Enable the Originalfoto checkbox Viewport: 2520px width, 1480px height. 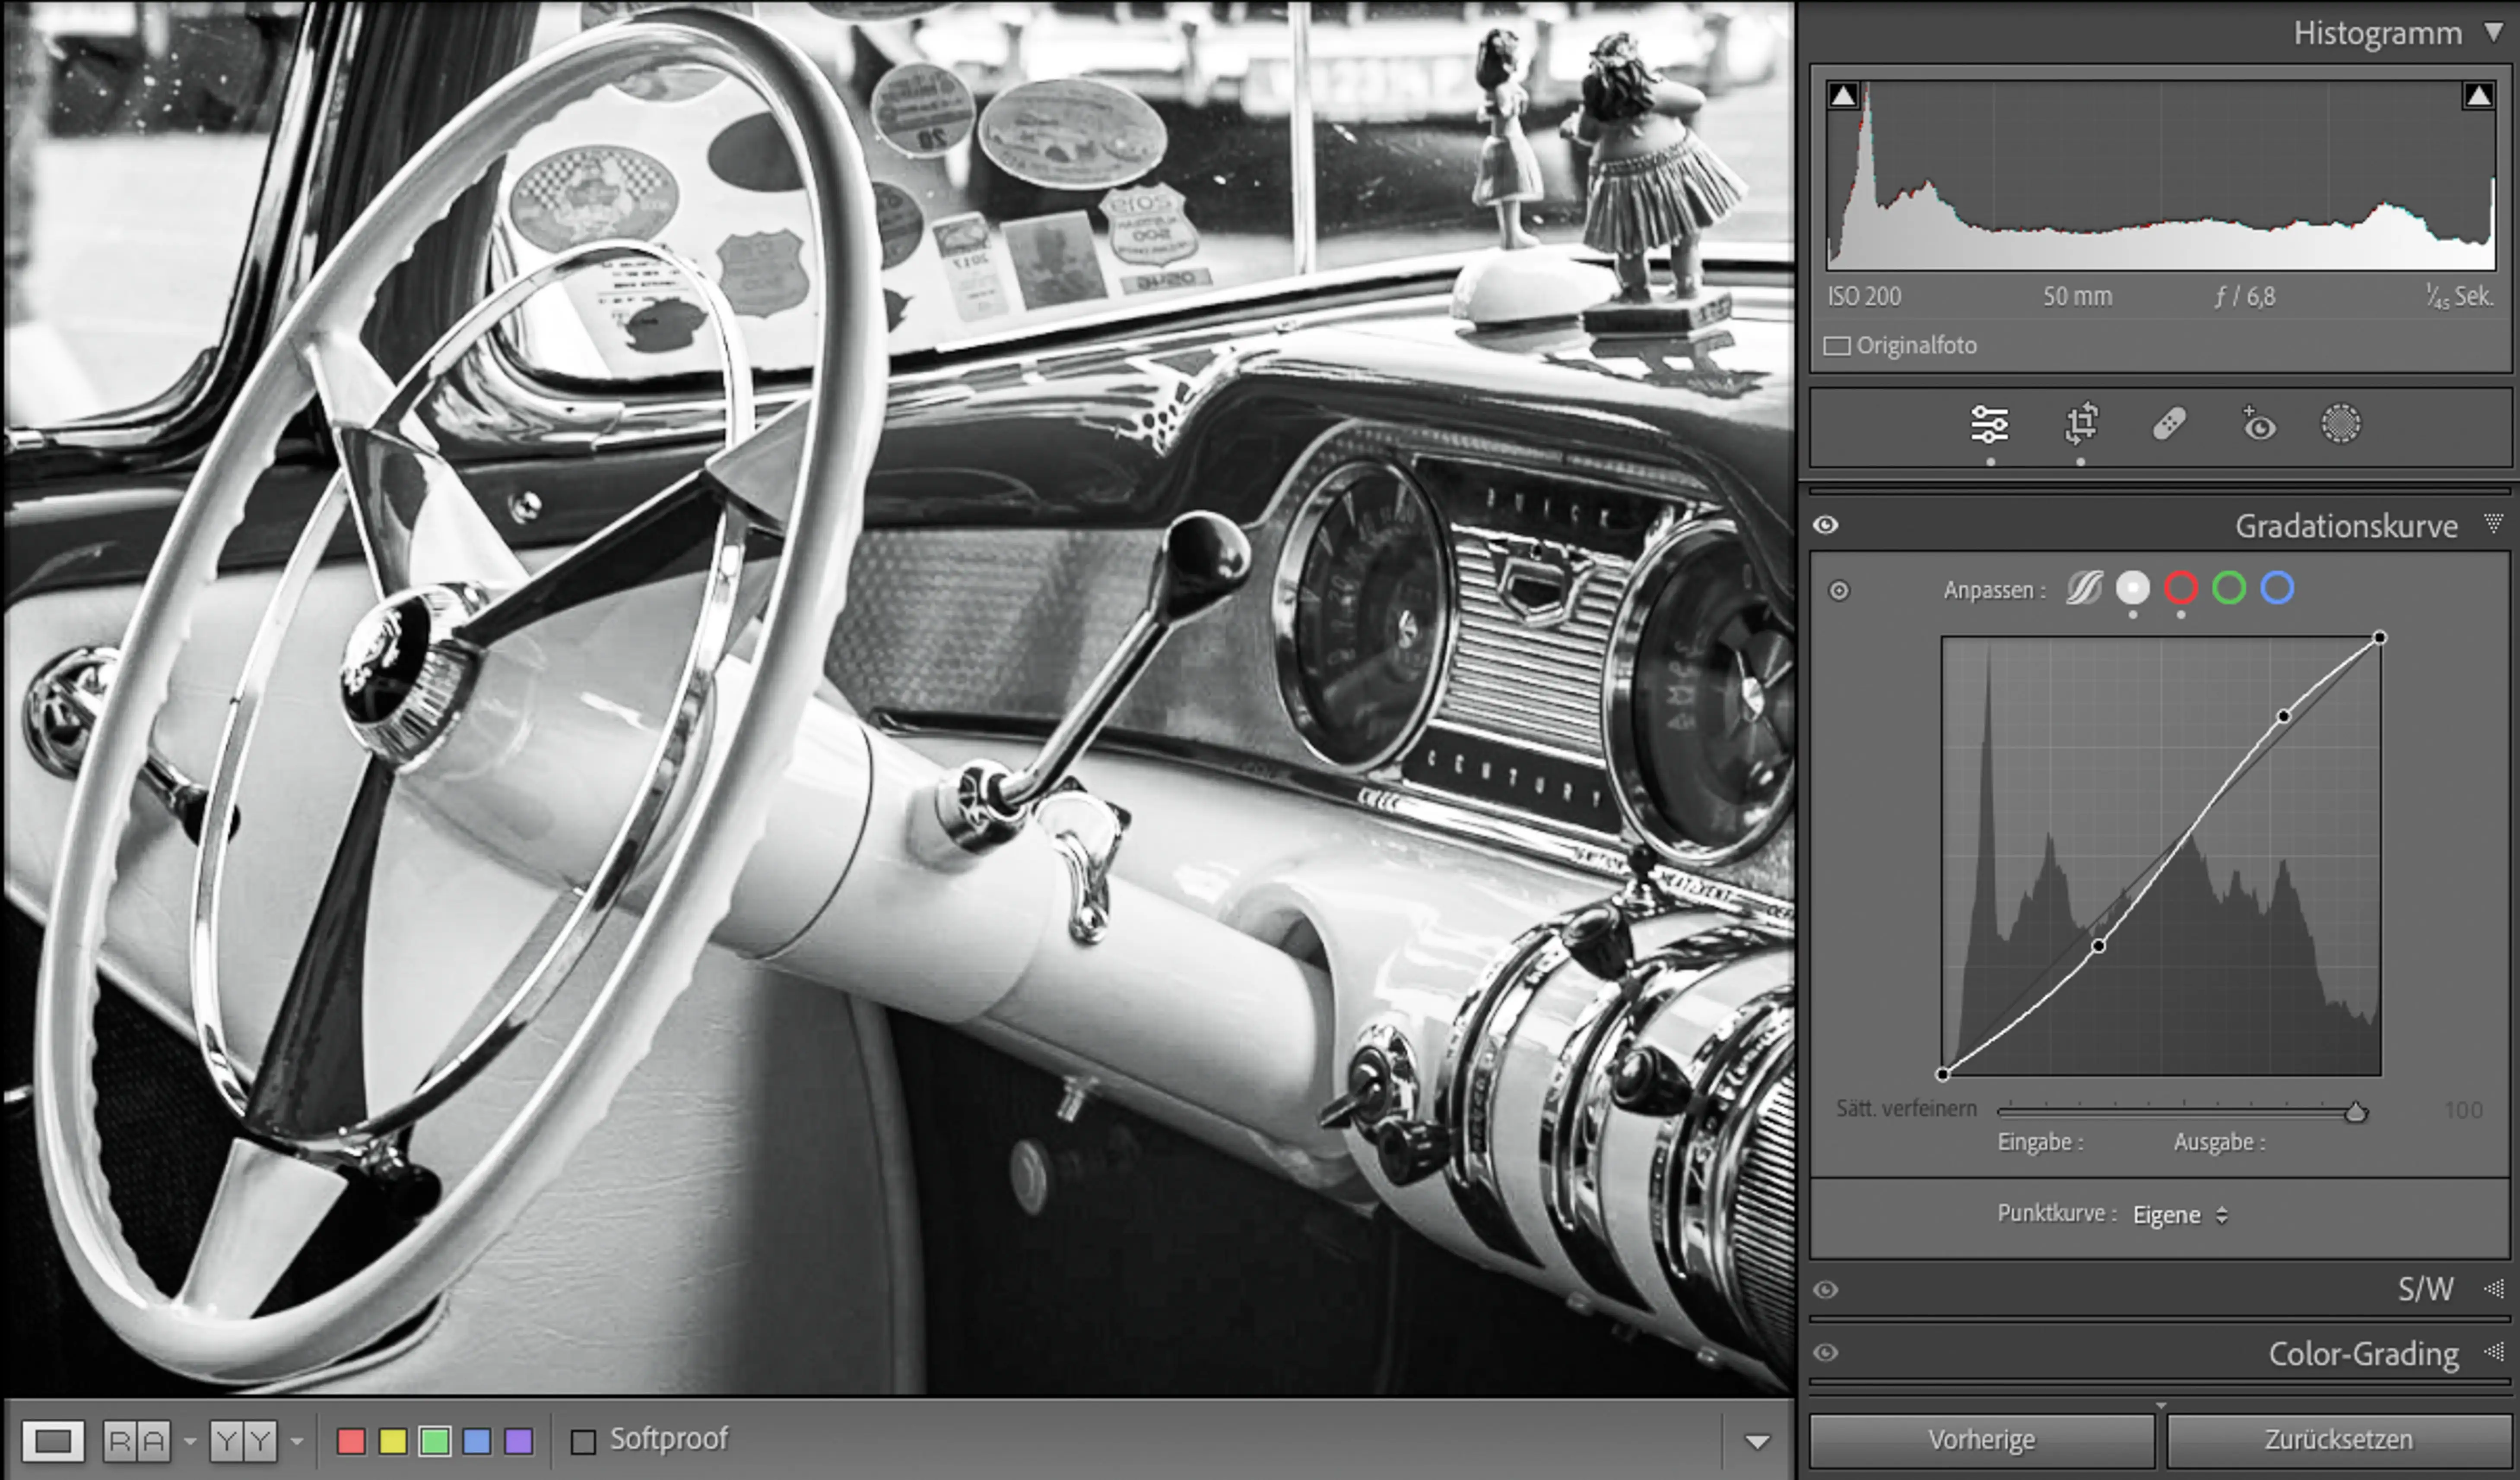1837,346
